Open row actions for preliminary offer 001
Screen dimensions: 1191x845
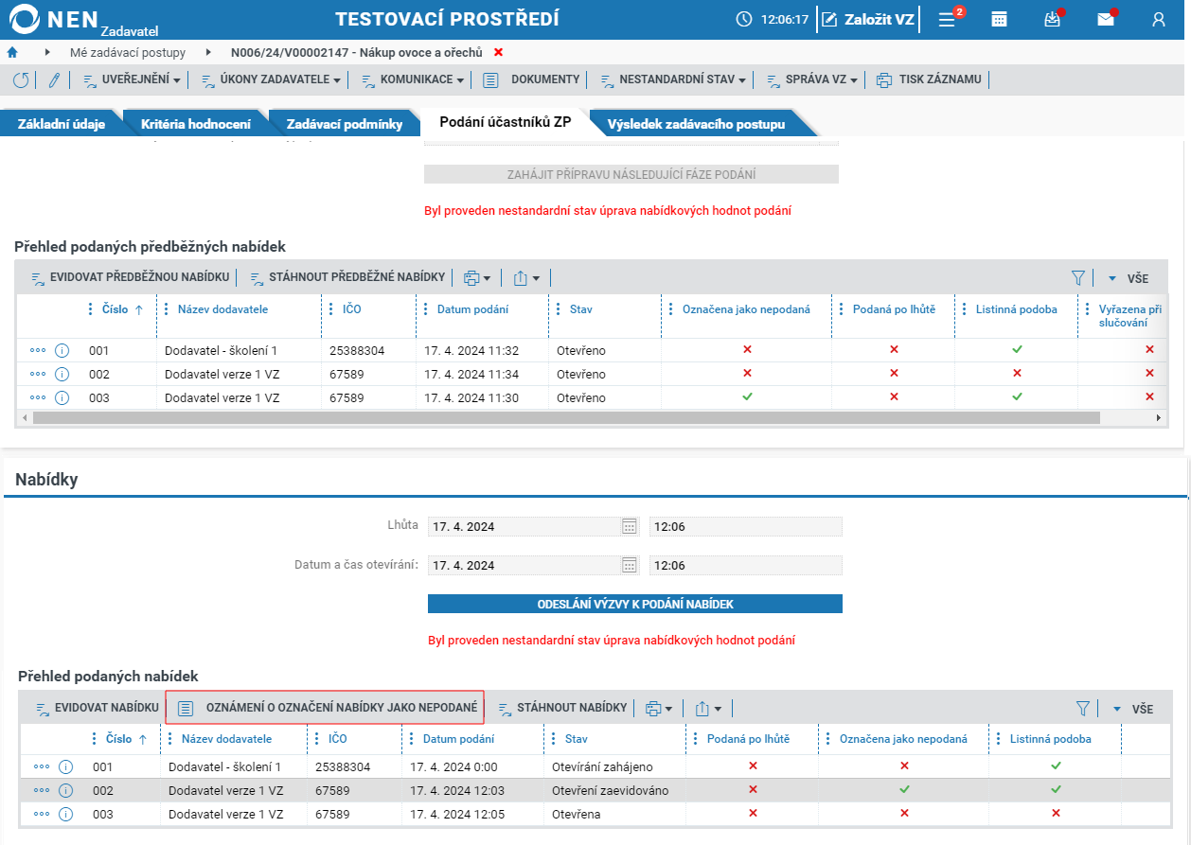pyautogui.click(x=38, y=350)
